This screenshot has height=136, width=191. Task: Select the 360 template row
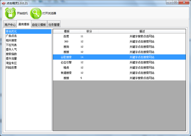tap(119, 41)
